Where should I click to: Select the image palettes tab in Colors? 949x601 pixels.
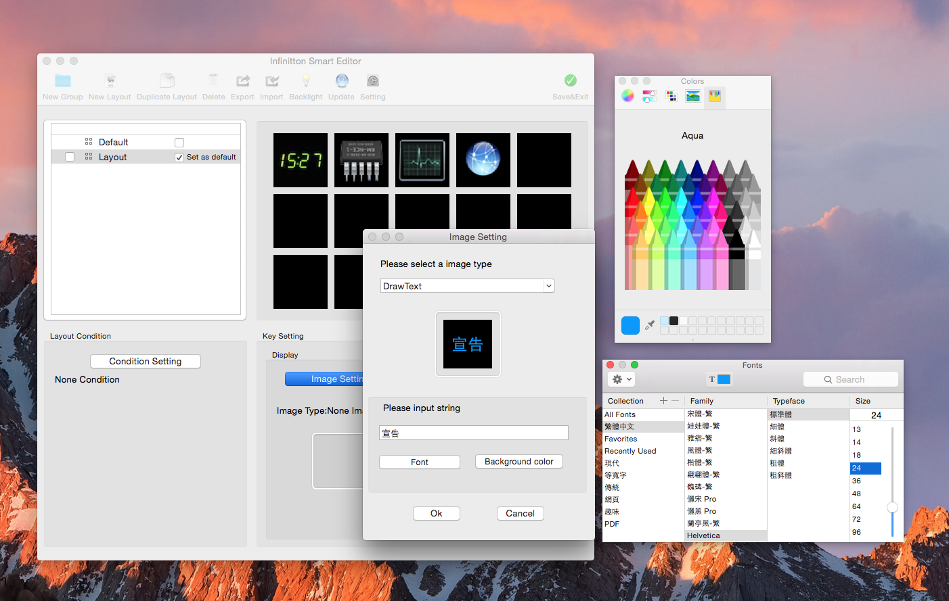click(692, 96)
